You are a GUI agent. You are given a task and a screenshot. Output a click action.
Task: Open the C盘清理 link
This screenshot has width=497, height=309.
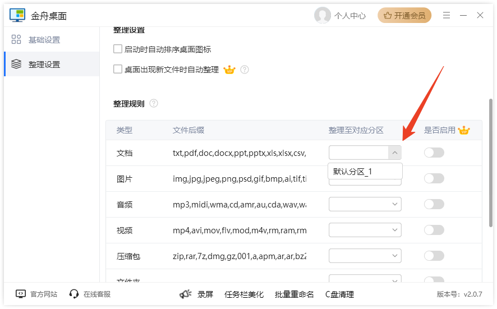pyautogui.click(x=339, y=294)
